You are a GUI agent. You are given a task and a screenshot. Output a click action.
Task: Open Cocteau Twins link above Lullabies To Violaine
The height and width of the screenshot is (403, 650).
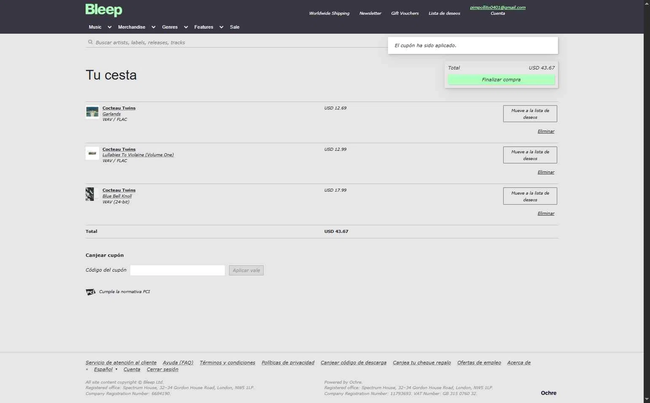pyautogui.click(x=119, y=149)
